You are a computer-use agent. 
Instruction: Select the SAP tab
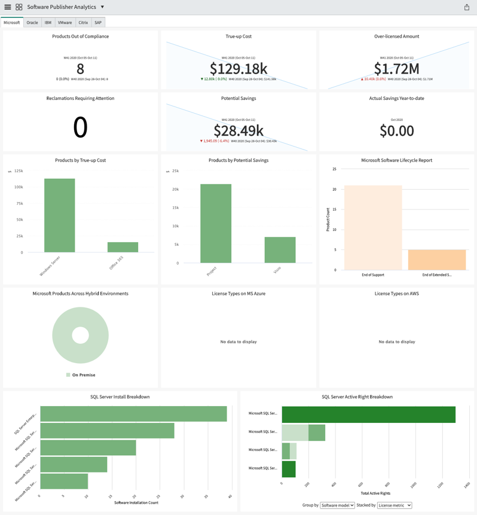coord(98,22)
